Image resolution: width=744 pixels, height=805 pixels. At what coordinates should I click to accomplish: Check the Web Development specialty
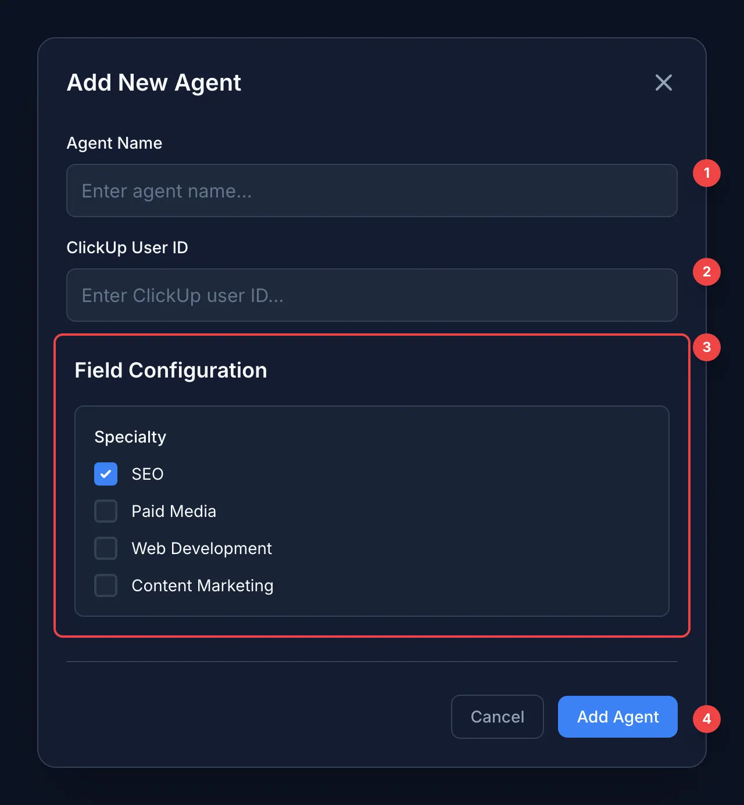(105, 548)
